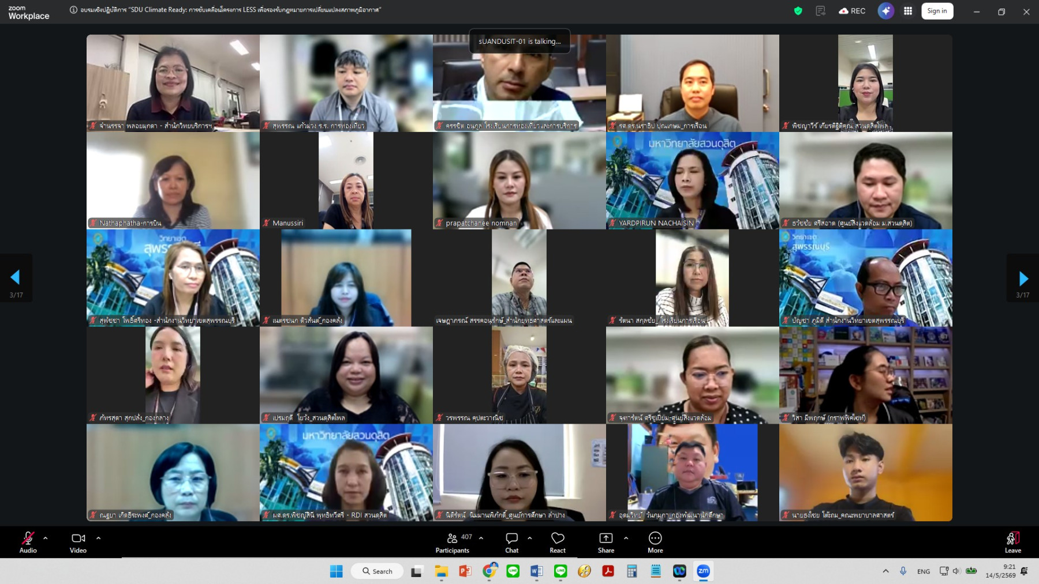Click the green encryption shield icon

798,11
